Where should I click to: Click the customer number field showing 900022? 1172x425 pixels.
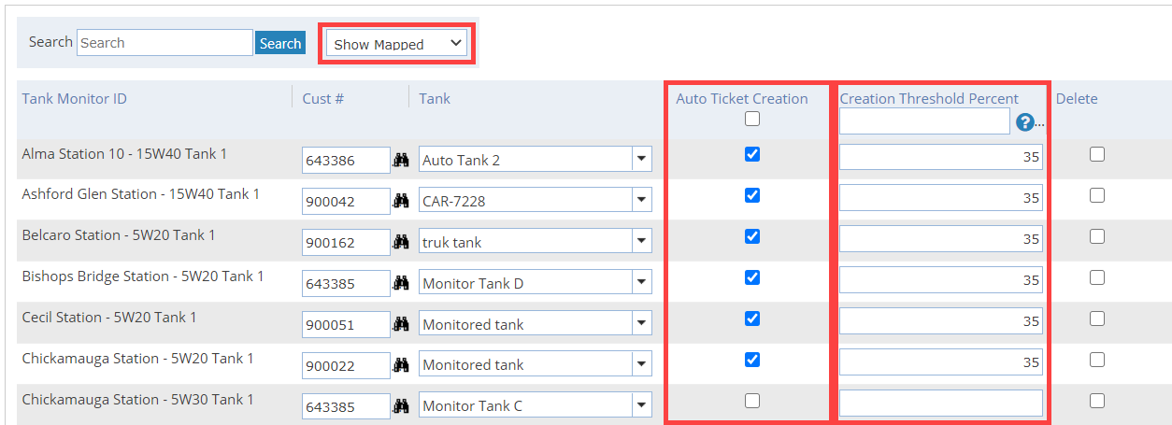tap(346, 365)
